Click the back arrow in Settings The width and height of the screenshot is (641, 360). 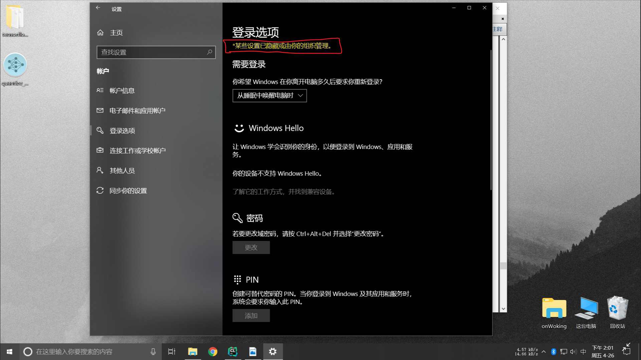click(x=98, y=8)
